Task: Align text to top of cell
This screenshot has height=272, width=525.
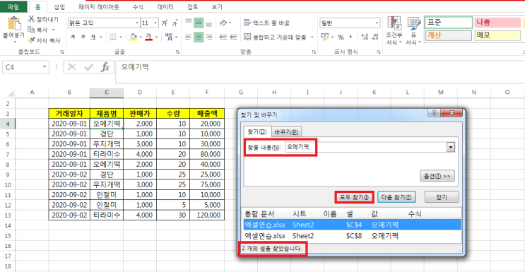Action: coord(189,23)
